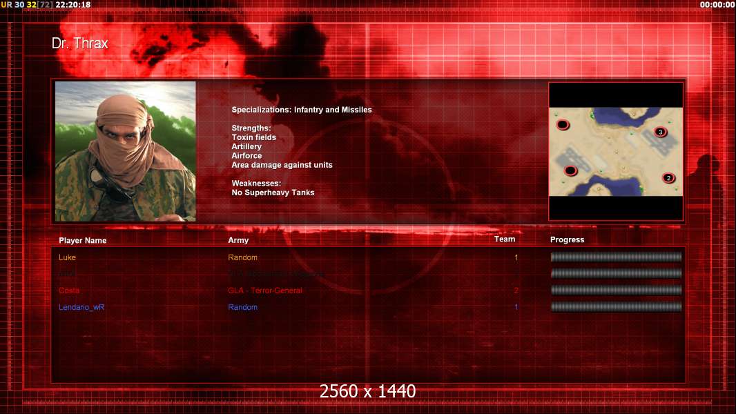Click Lendario_wR's Random army entry
This screenshot has height=414, width=736.
[242, 307]
